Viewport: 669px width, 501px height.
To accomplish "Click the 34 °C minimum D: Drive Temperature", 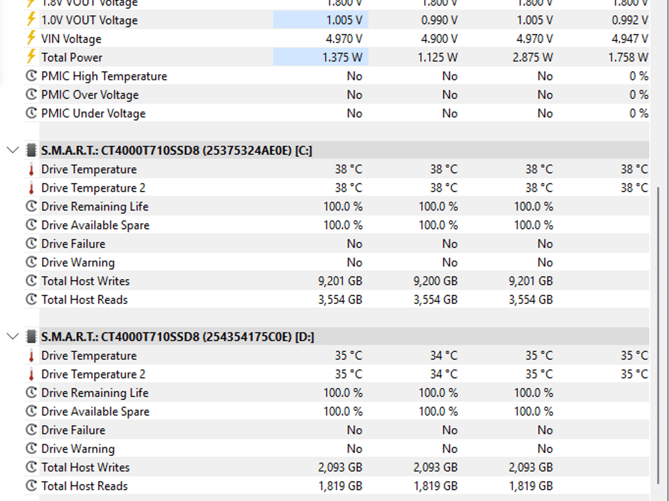I will tap(444, 355).
